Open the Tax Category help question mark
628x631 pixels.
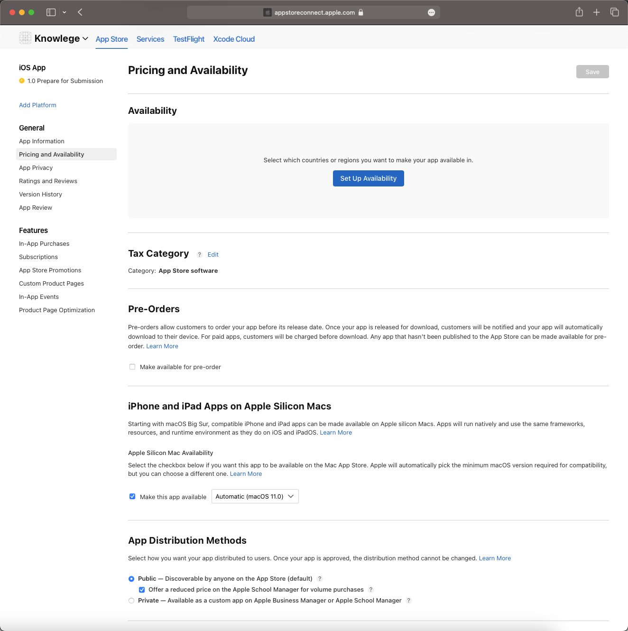(x=200, y=255)
